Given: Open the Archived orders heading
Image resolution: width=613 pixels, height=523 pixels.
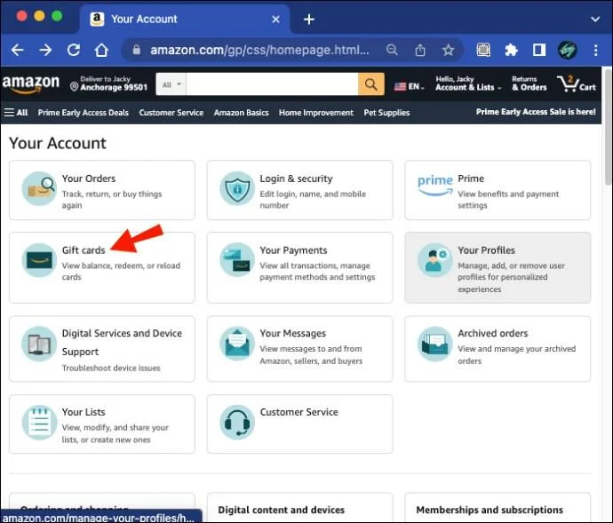Looking at the screenshot, I should 493,333.
